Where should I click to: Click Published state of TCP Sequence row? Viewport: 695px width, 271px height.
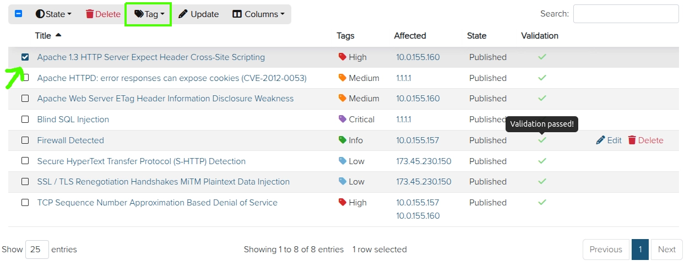tap(488, 203)
